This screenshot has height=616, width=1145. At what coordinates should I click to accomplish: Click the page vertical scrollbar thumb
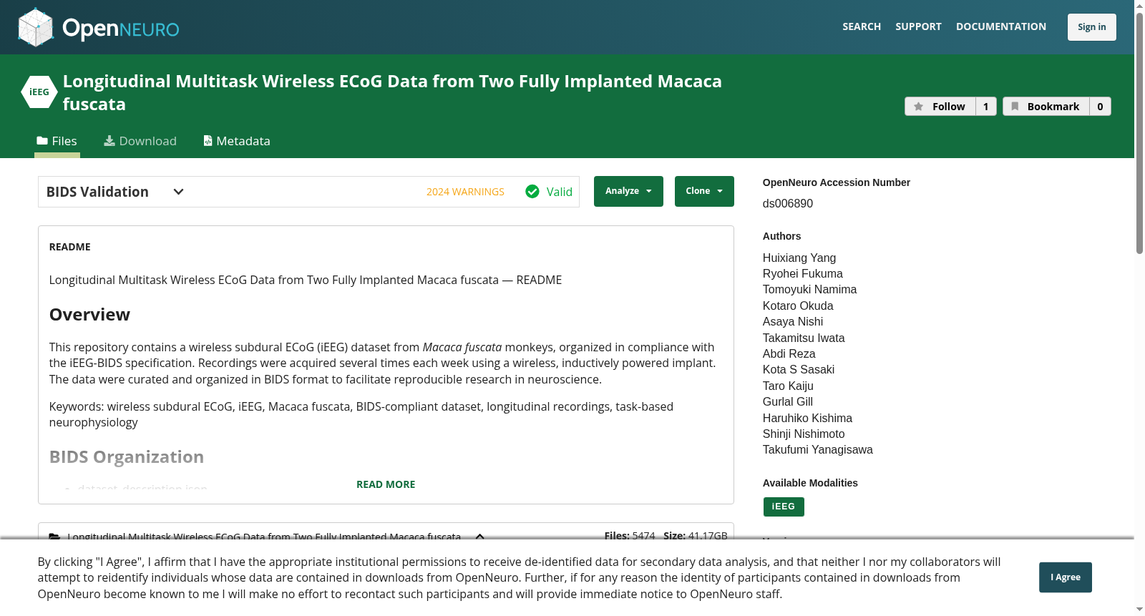pyautogui.click(x=1139, y=132)
